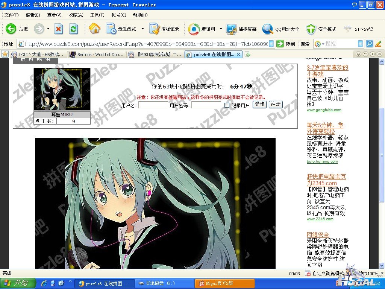Open 赶快把电脑主页为2345.com ad link
385x289 pixels.
(326, 179)
